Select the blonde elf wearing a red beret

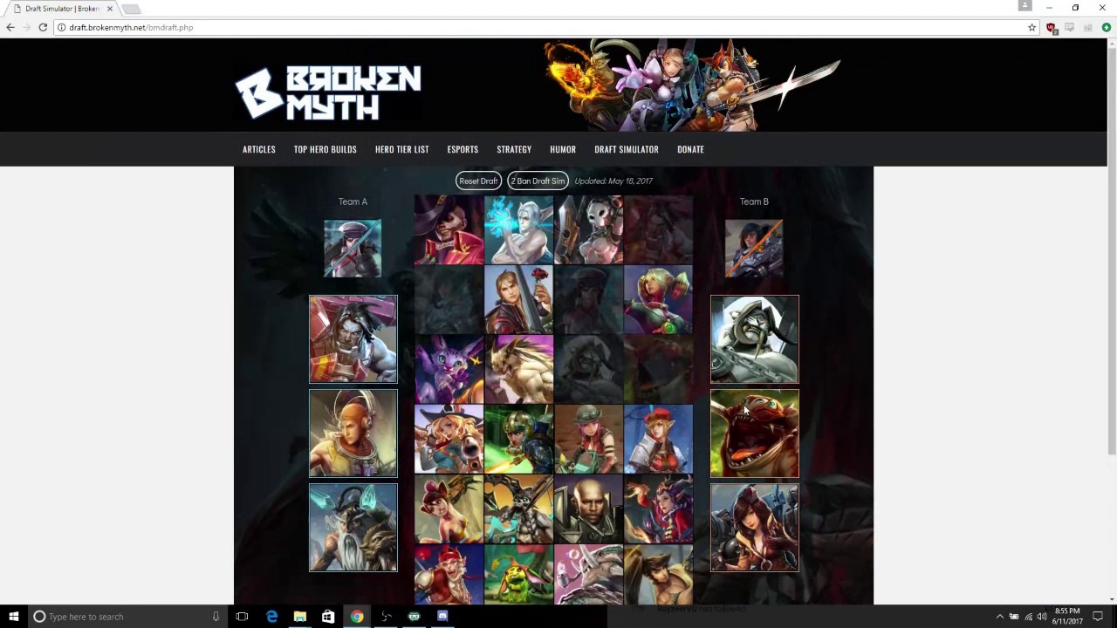[658, 439]
